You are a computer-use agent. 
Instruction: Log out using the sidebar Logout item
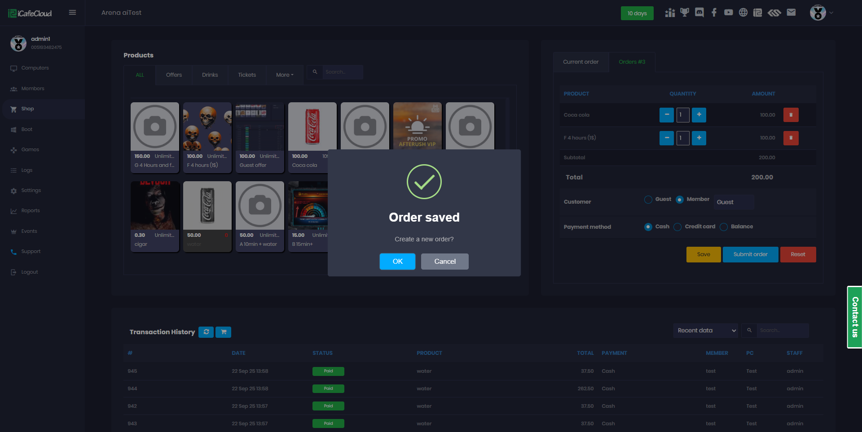[30, 272]
